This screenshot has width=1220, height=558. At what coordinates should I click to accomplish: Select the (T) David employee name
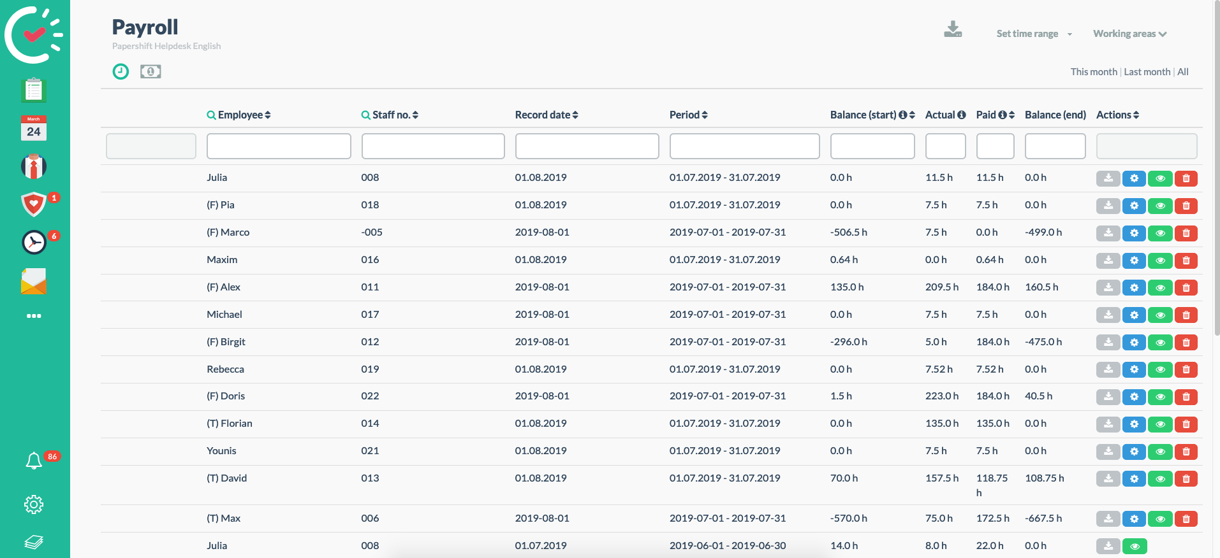click(x=226, y=478)
